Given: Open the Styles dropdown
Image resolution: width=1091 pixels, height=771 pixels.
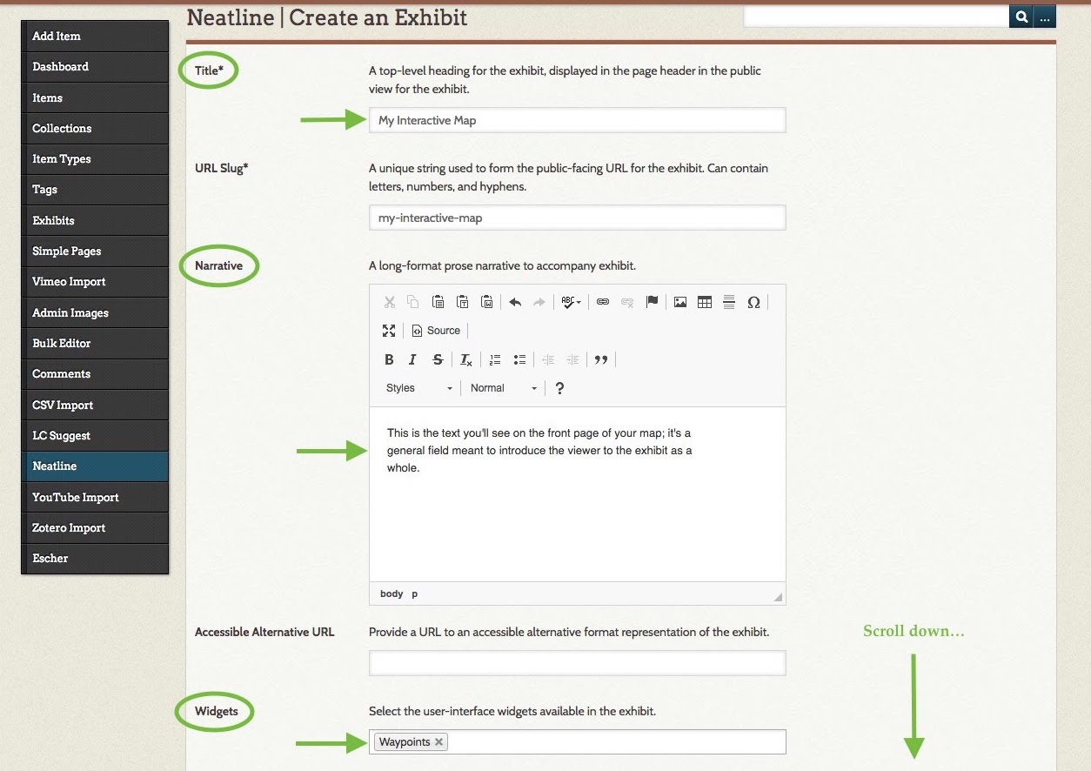Looking at the screenshot, I should click(419, 388).
